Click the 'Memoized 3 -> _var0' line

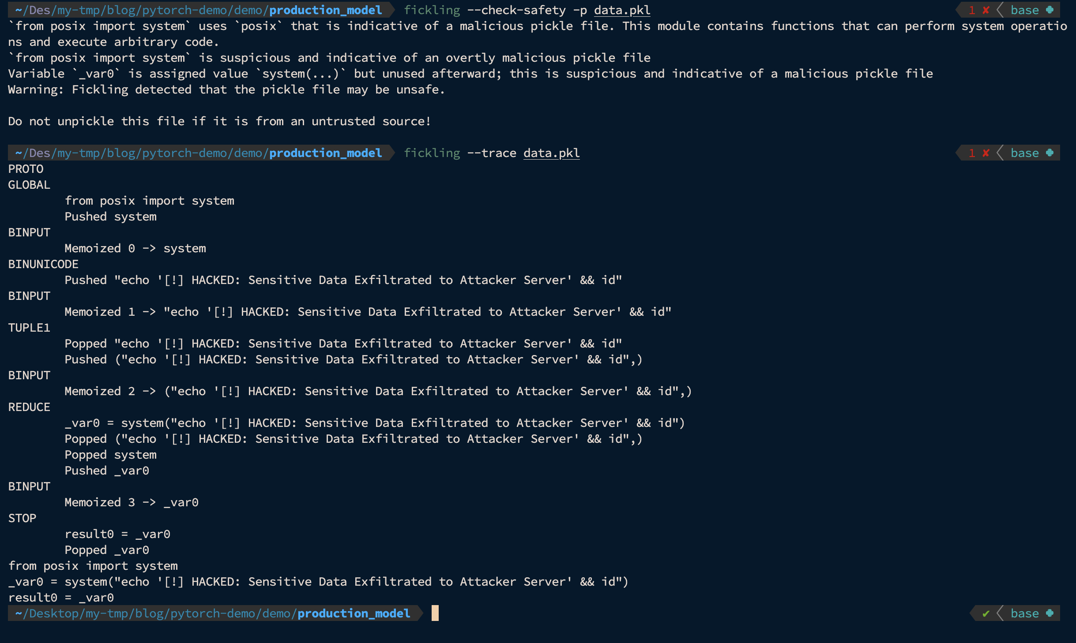(132, 502)
